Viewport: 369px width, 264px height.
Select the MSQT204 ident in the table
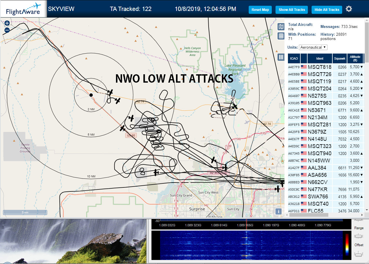tap(319, 88)
